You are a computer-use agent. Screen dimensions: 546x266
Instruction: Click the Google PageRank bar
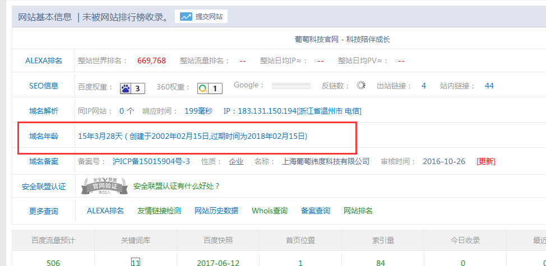291,86
